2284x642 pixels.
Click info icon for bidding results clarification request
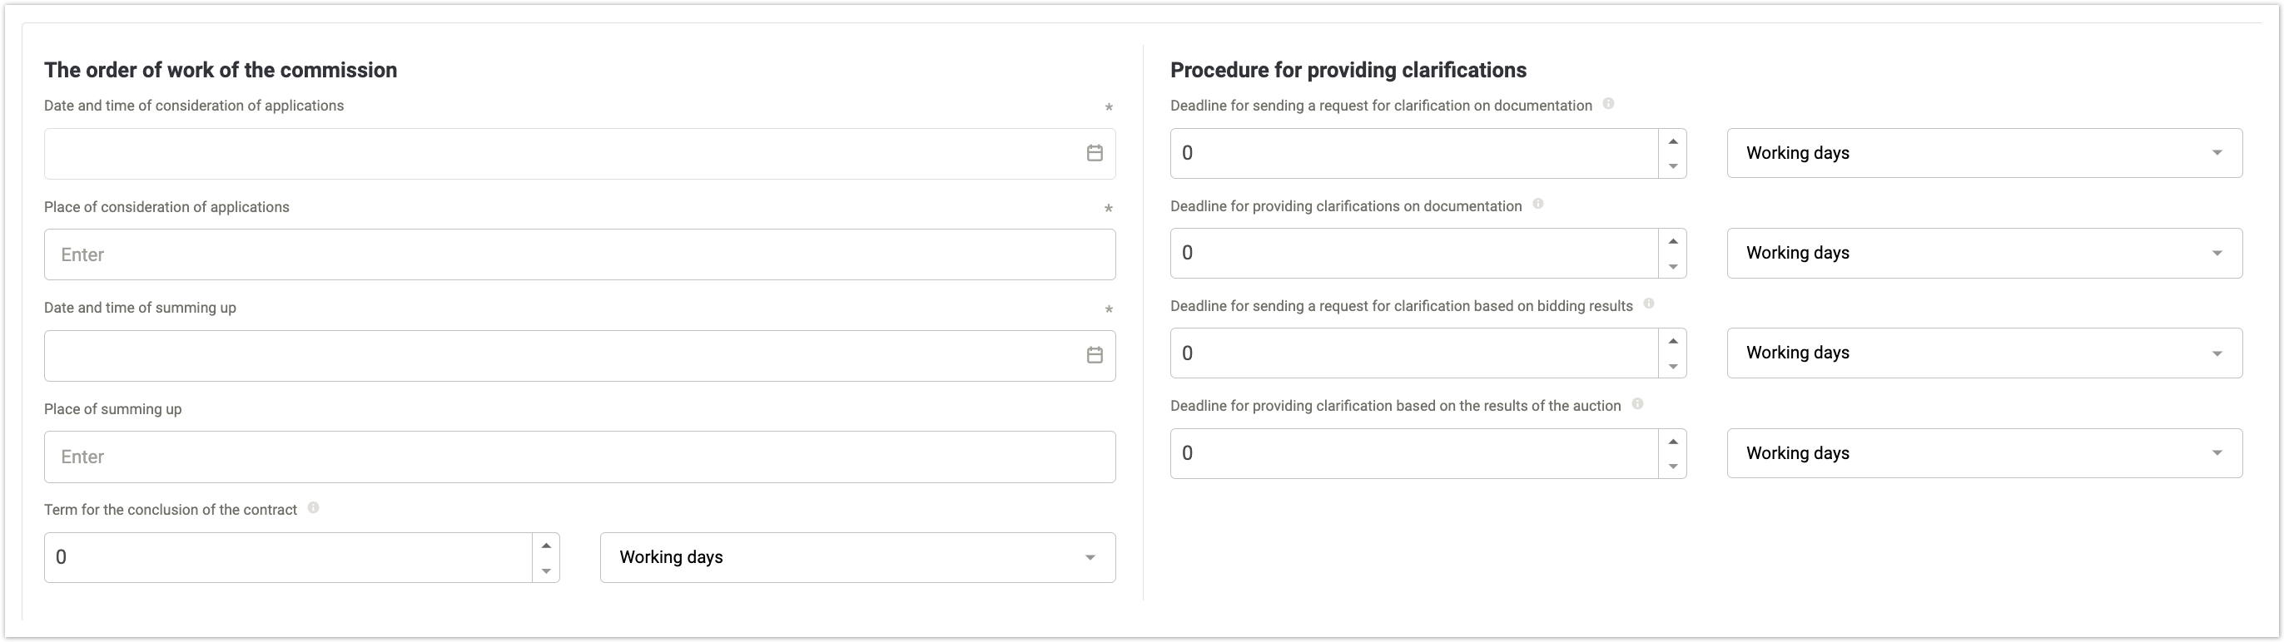click(1649, 304)
